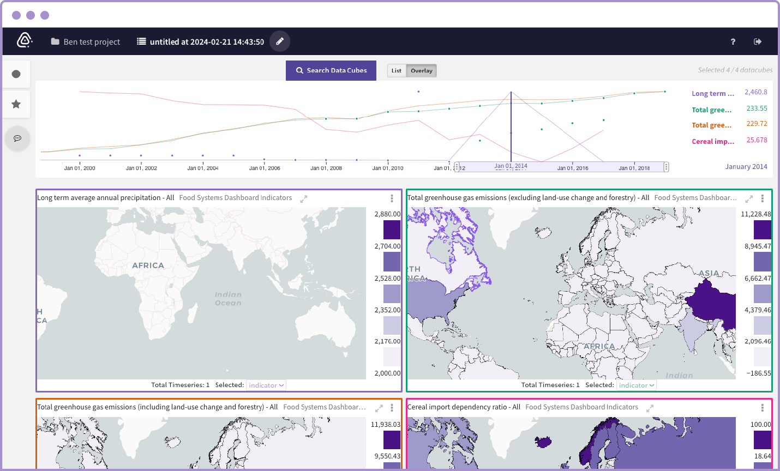Open the app logo icon in top bar
Image resolution: width=780 pixels, height=471 pixels.
coord(24,41)
